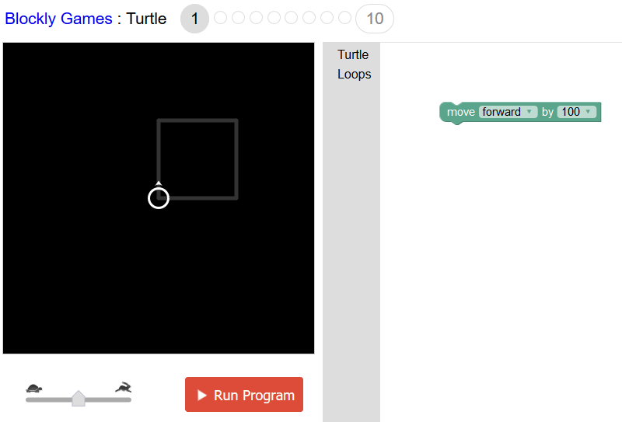
Task: Click the turtle circle on the canvas
Action: coord(159,198)
